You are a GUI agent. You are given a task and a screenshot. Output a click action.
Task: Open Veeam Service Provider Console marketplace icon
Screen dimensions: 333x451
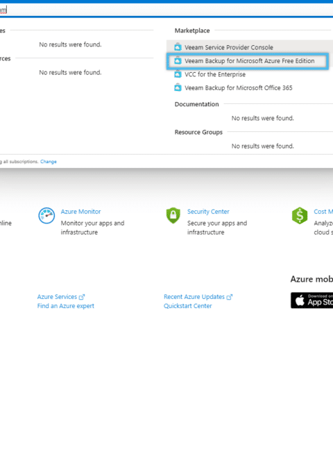point(178,47)
